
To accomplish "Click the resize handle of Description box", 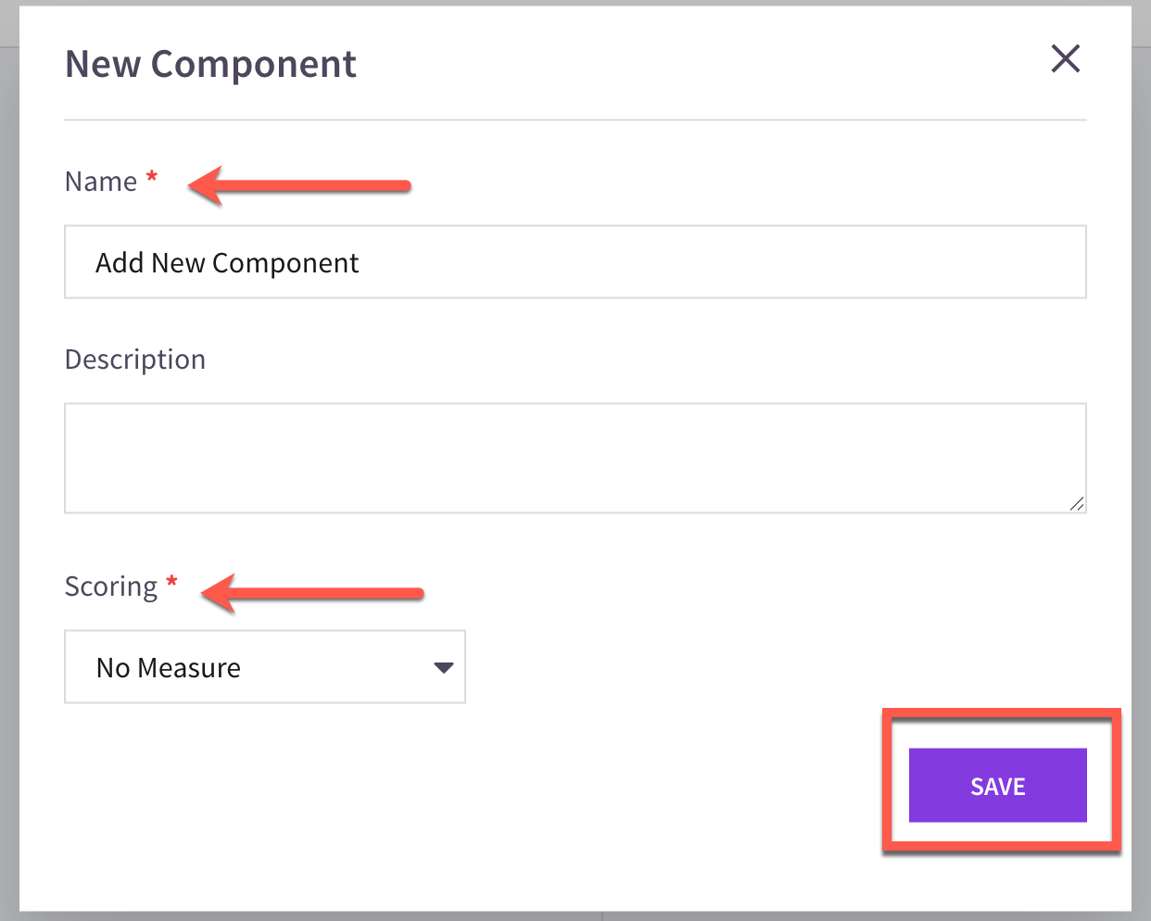I will point(1076,503).
